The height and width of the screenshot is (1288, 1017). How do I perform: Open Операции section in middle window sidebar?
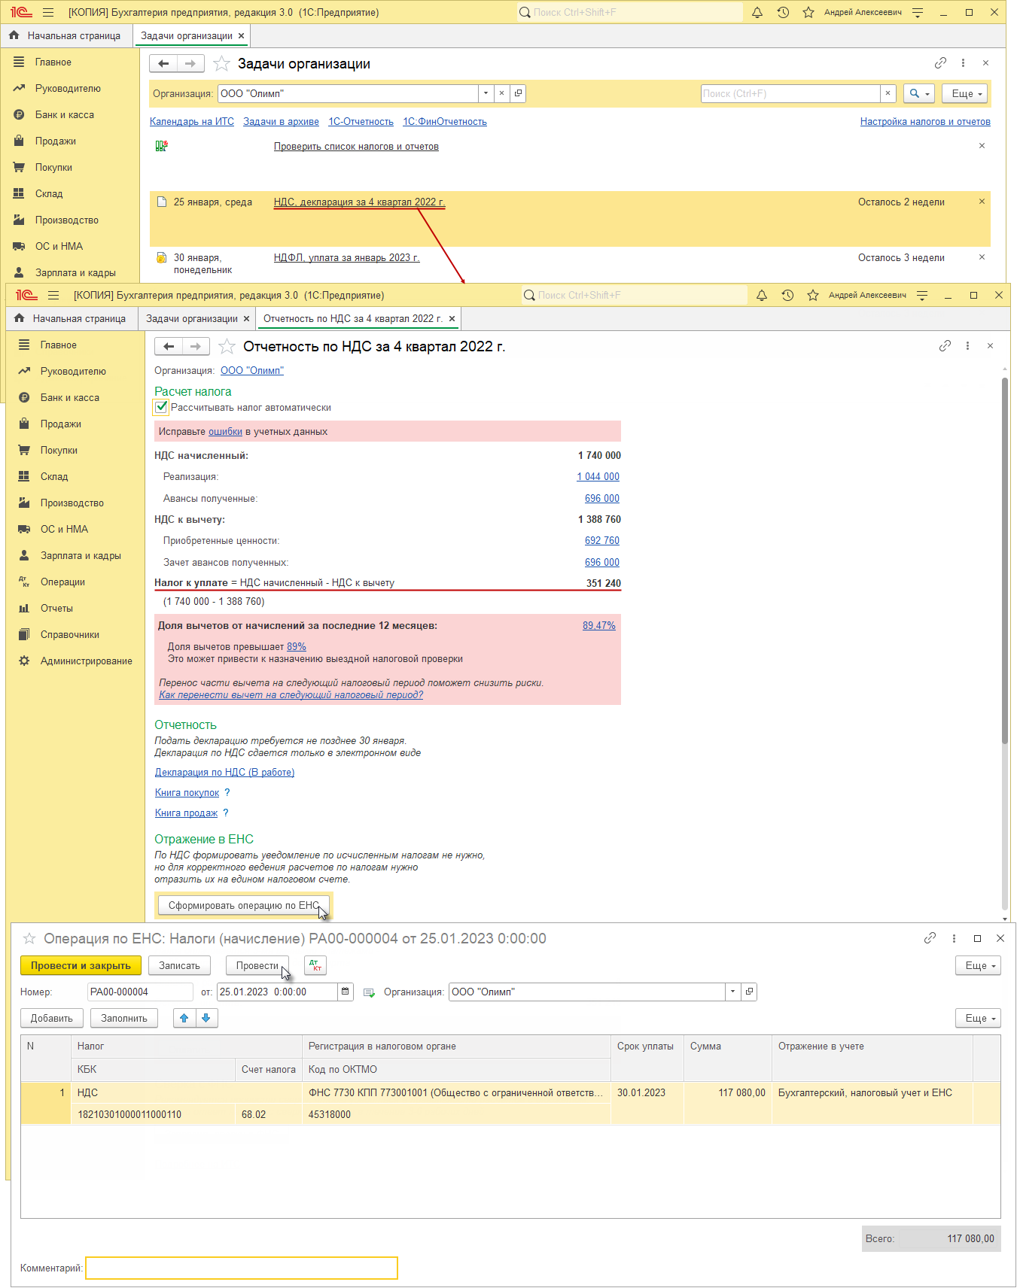coord(62,582)
